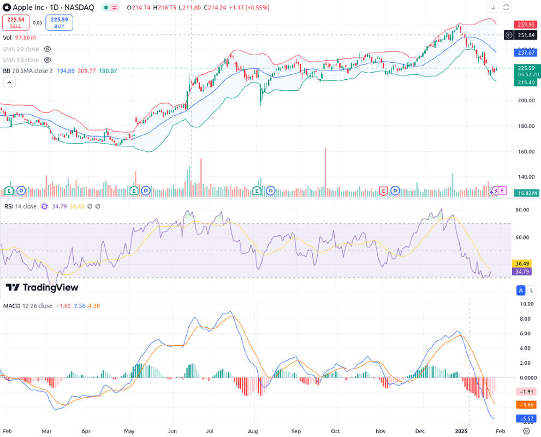Click the purple lightning sparkle icon

[495, 191]
